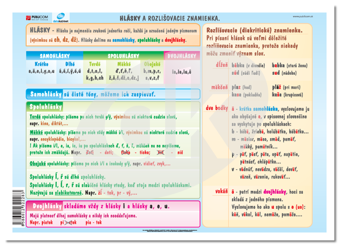
Task: Click the example "kasa (pokladňa)"
Action: (247, 95)
